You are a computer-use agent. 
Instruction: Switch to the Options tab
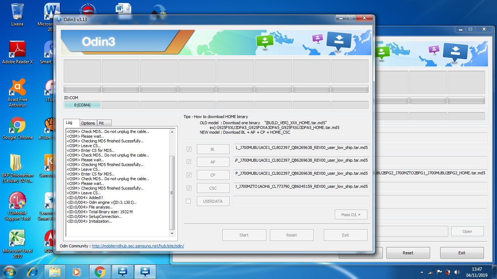[88, 123]
